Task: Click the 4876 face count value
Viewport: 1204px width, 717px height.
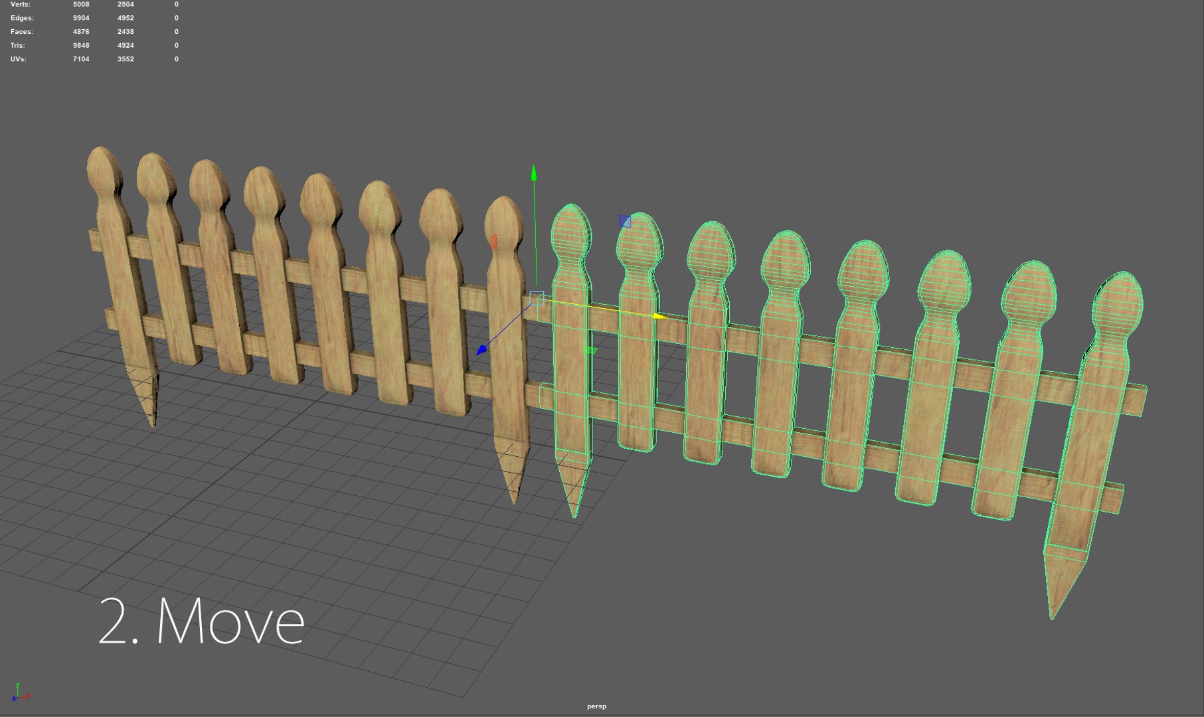Action: tap(81, 32)
